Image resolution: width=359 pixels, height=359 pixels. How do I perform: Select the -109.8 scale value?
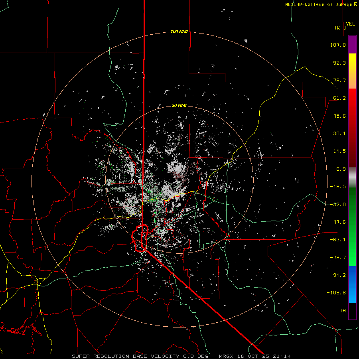click(336, 293)
